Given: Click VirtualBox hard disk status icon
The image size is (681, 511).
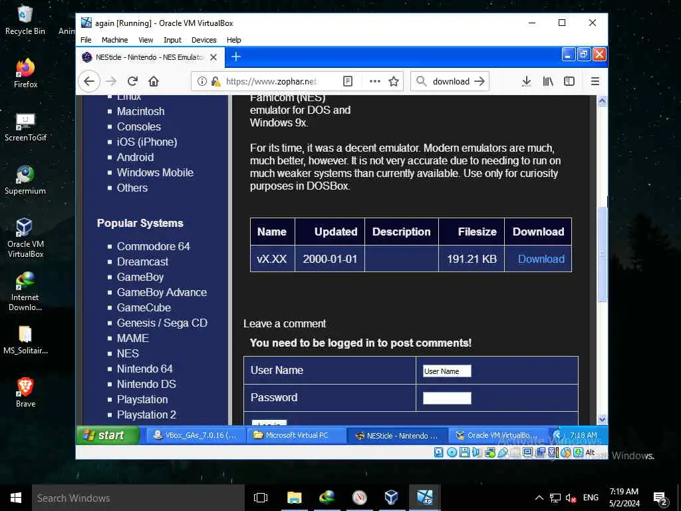Looking at the screenshot, I should point(439,452).
